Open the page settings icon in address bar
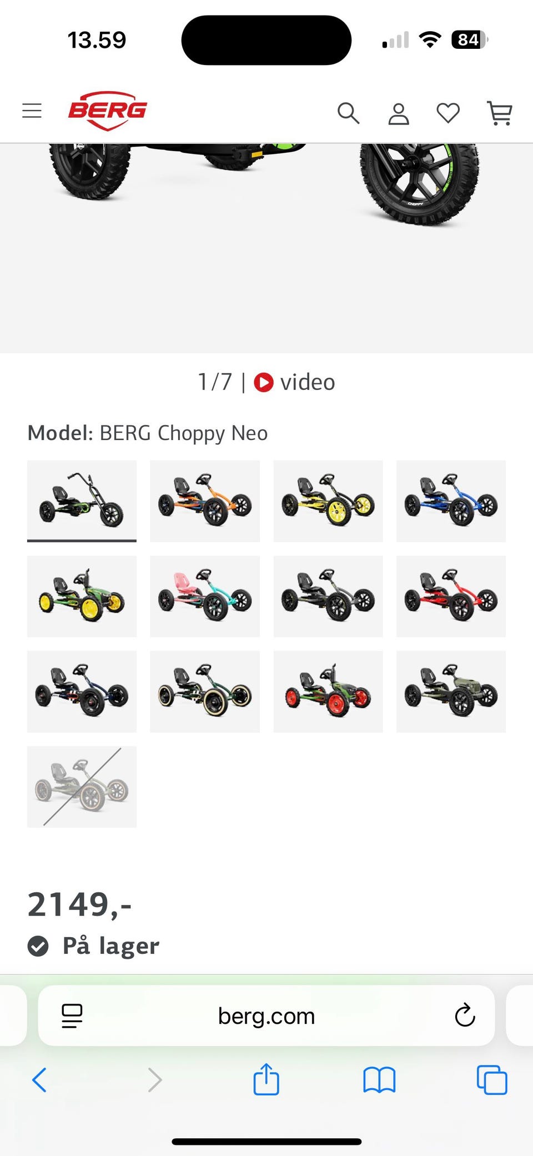Image resolution: width=533 pixels, height=1156 pixels. 72,1016
